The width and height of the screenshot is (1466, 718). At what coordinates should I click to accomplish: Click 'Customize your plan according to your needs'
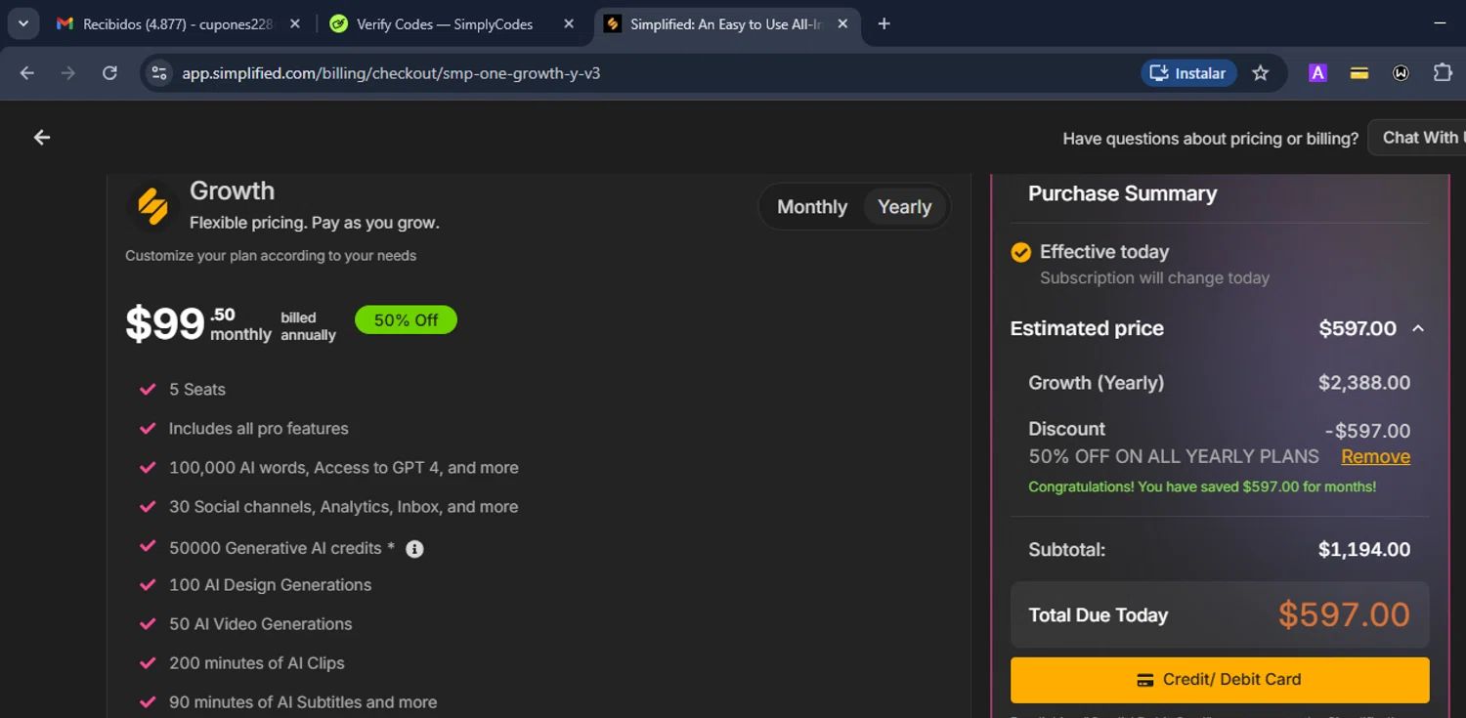271,256
